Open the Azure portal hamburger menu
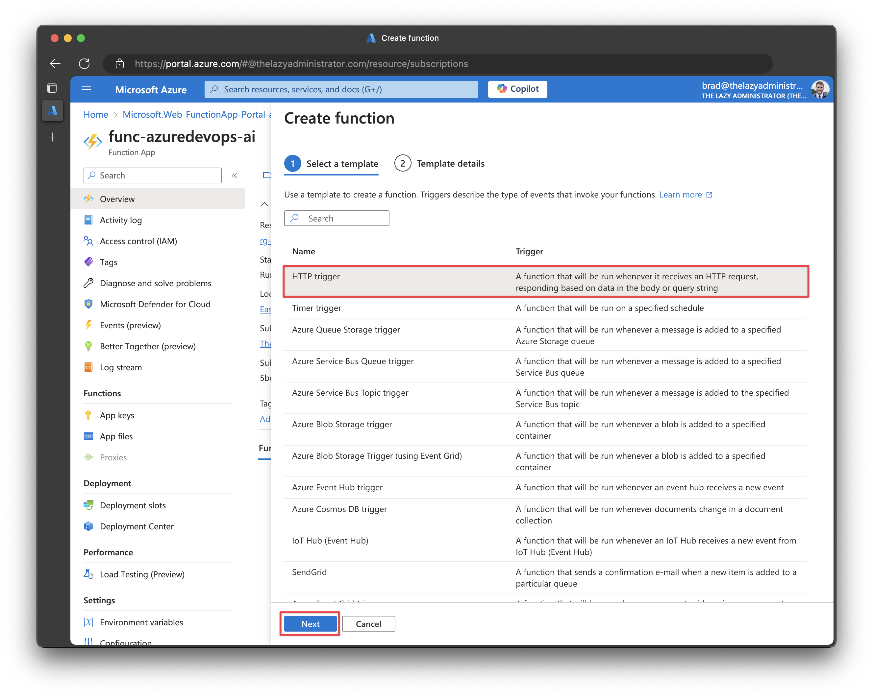Screen dimensions: 873x696 [86, 89]
